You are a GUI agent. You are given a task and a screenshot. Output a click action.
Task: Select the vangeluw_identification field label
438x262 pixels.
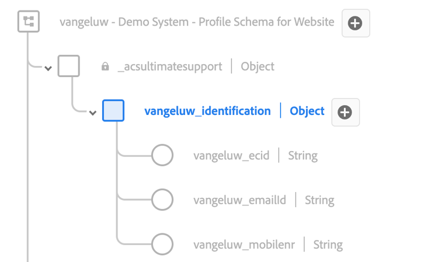coord(207,111)
